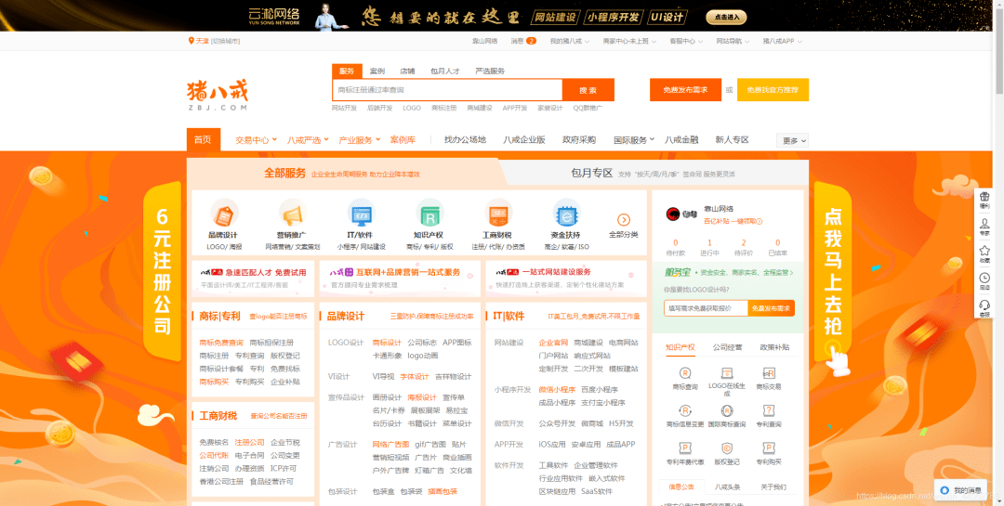The image size is (1004, 506).
Task: Expand the 国际服务 nav menu
Action: [634, 140]
